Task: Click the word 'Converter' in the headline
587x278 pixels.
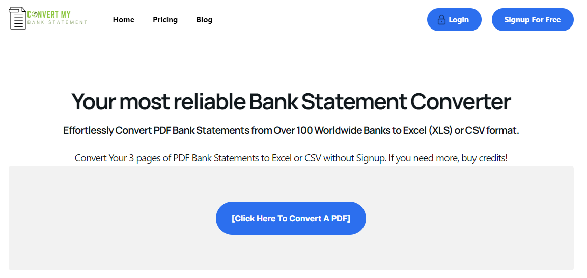Action: point(460,102)
